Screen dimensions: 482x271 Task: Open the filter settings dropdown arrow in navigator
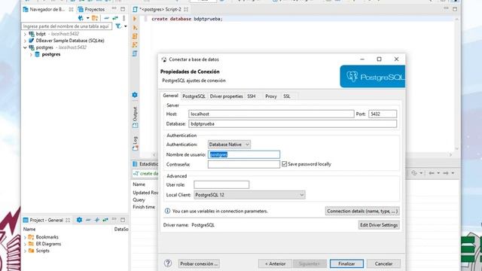(126, 26)
